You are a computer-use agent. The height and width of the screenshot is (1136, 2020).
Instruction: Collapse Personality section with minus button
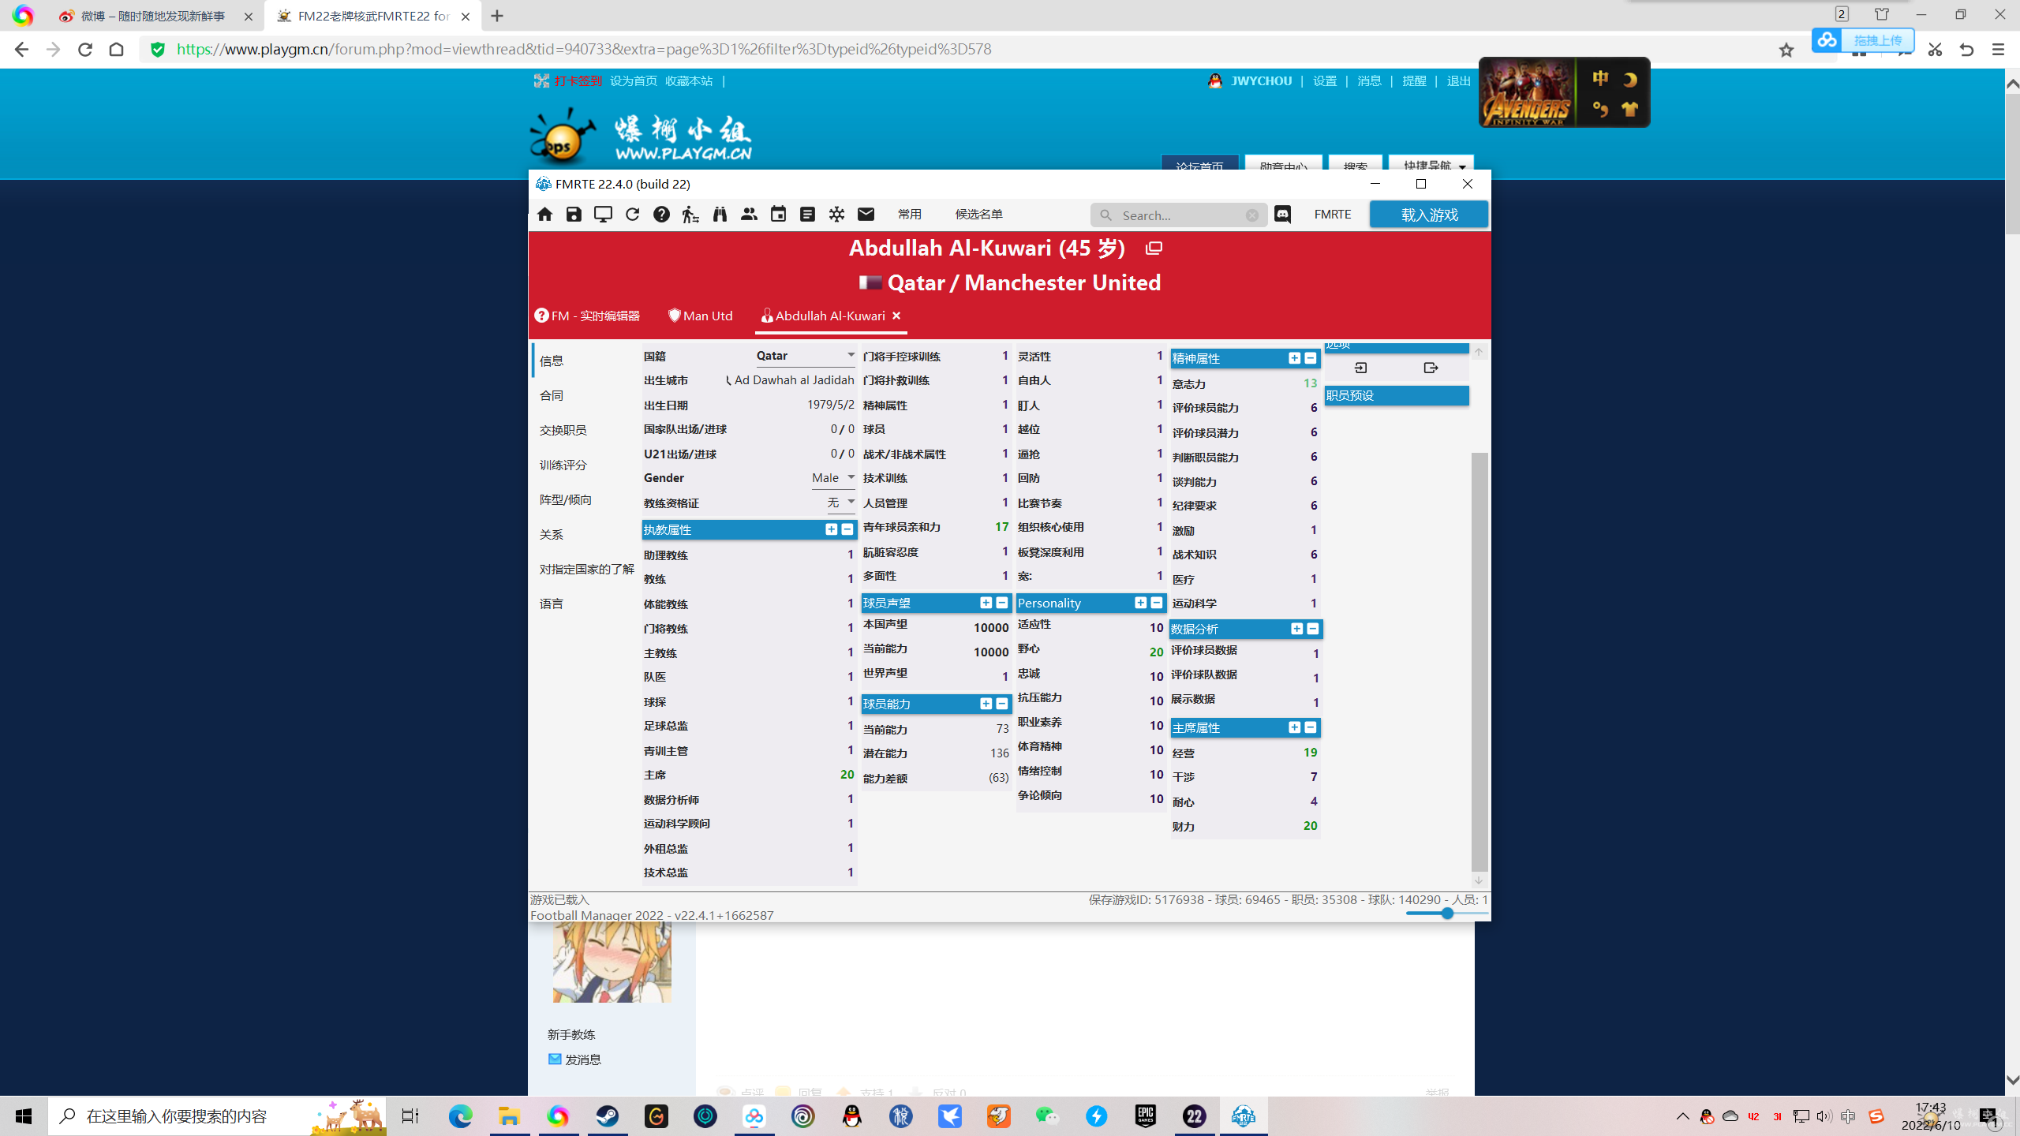(1156, 603)
